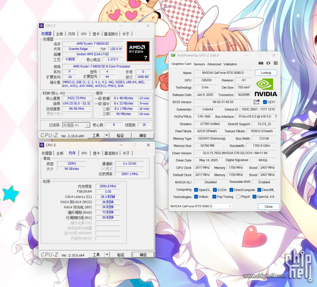The width and height of the screenshot is (317, 287).
Task: Switch to Advanced tab in GPU-Z
Action: (214, 64)
